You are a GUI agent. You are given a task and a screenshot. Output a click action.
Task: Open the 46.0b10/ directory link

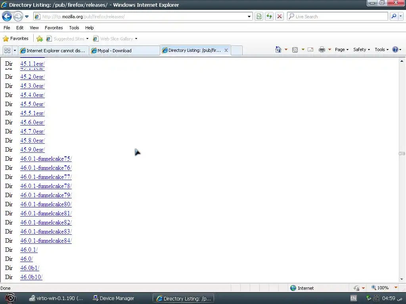31,277
